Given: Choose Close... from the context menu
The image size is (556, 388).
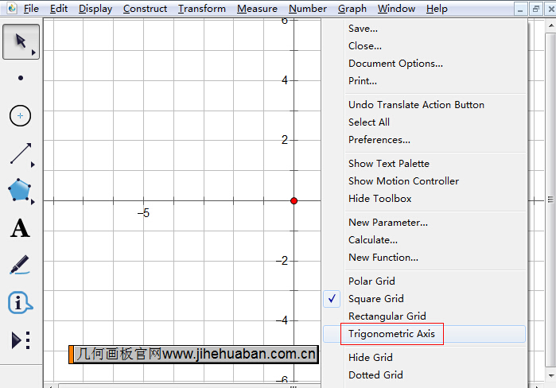Looking at the screenshot, I should 424,45.
